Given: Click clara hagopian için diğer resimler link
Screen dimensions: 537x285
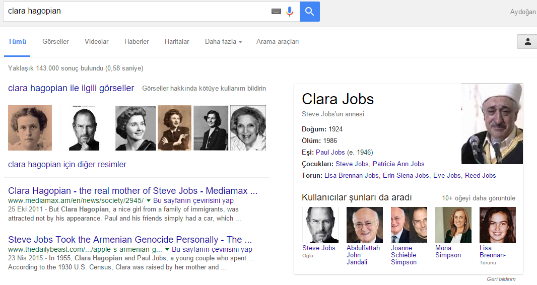Looking at the screenshot, I should (x=68, y=165).
